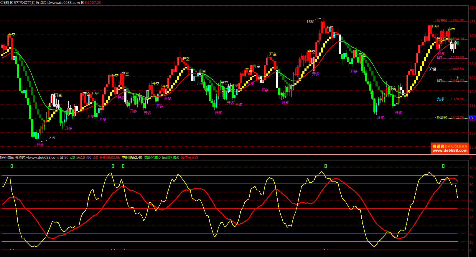Viewport: 476px width, 257px height.
Task: Select the 1661 high price annotation
Action: (310, 22)
